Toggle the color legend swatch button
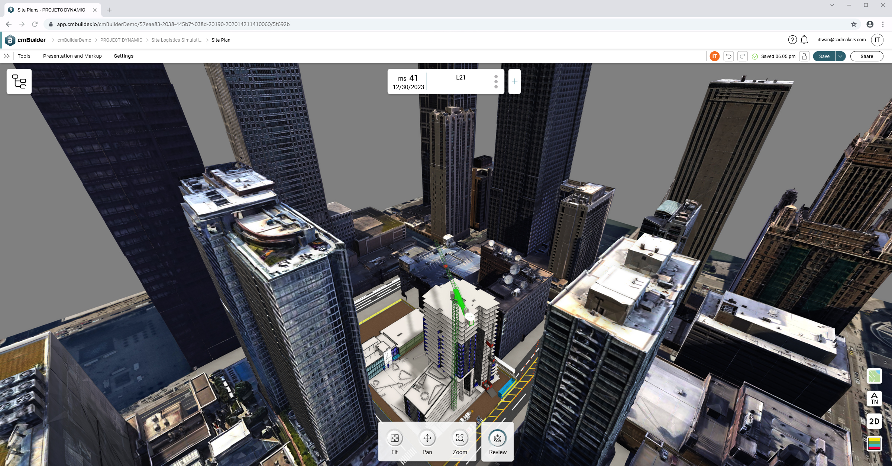 (x=874, y=444)
